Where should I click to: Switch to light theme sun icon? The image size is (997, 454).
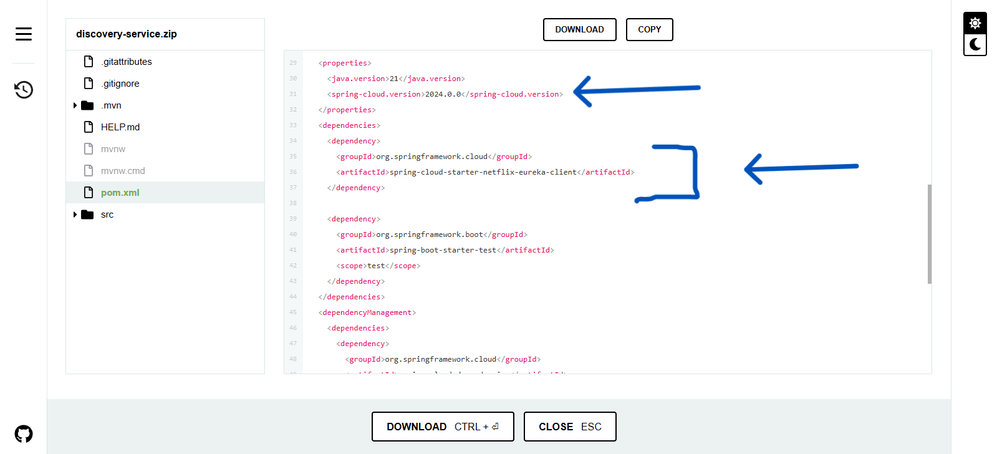point(975,23)
